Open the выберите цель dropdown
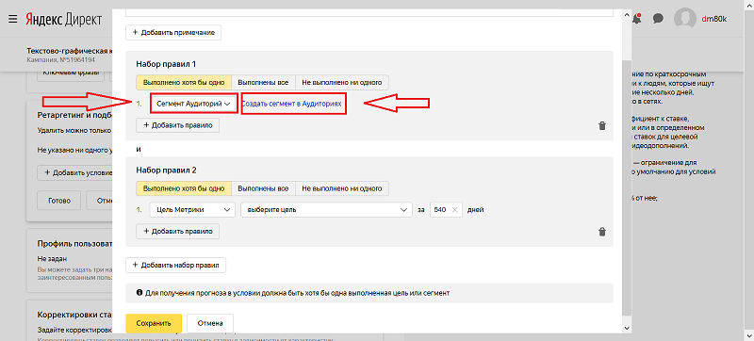The width and height of the screenshot is (754, 341). [x=326, y=210]
